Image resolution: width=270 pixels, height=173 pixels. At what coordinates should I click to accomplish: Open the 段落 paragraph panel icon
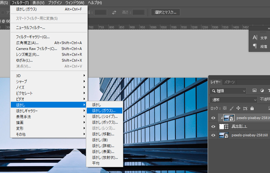click(x=255, y=46)
